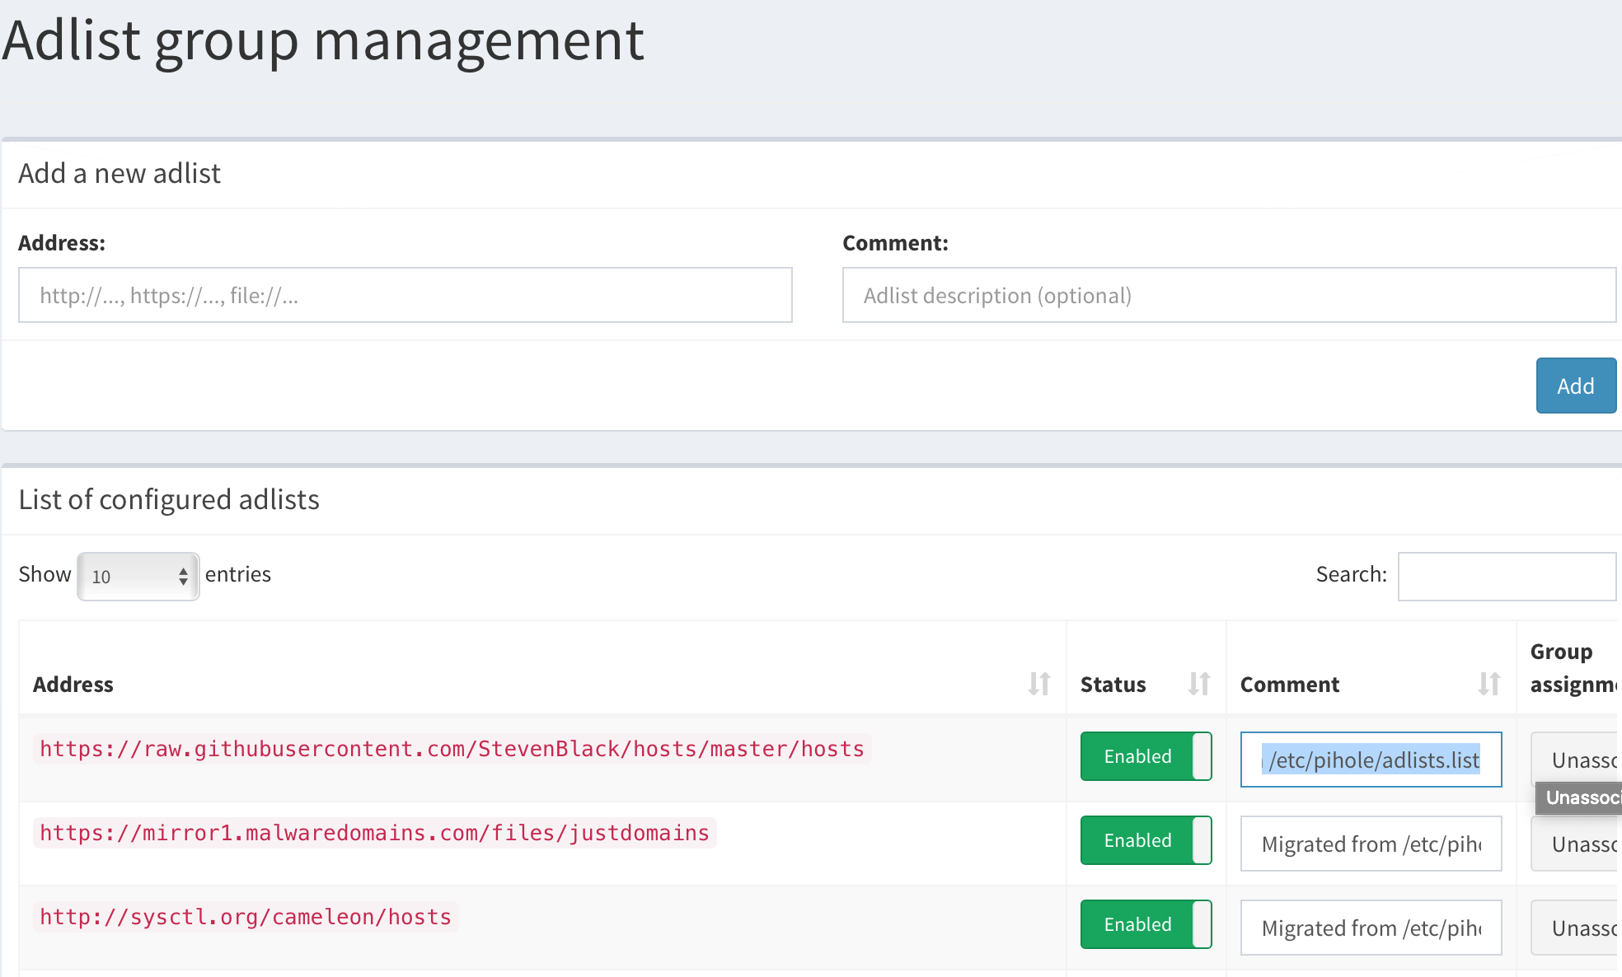
Task: Click the Status column sort icon
Action: 1198,684
